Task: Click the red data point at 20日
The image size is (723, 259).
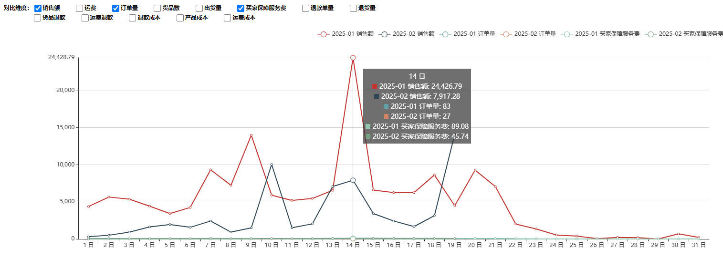Action: (x=475, y=170)
